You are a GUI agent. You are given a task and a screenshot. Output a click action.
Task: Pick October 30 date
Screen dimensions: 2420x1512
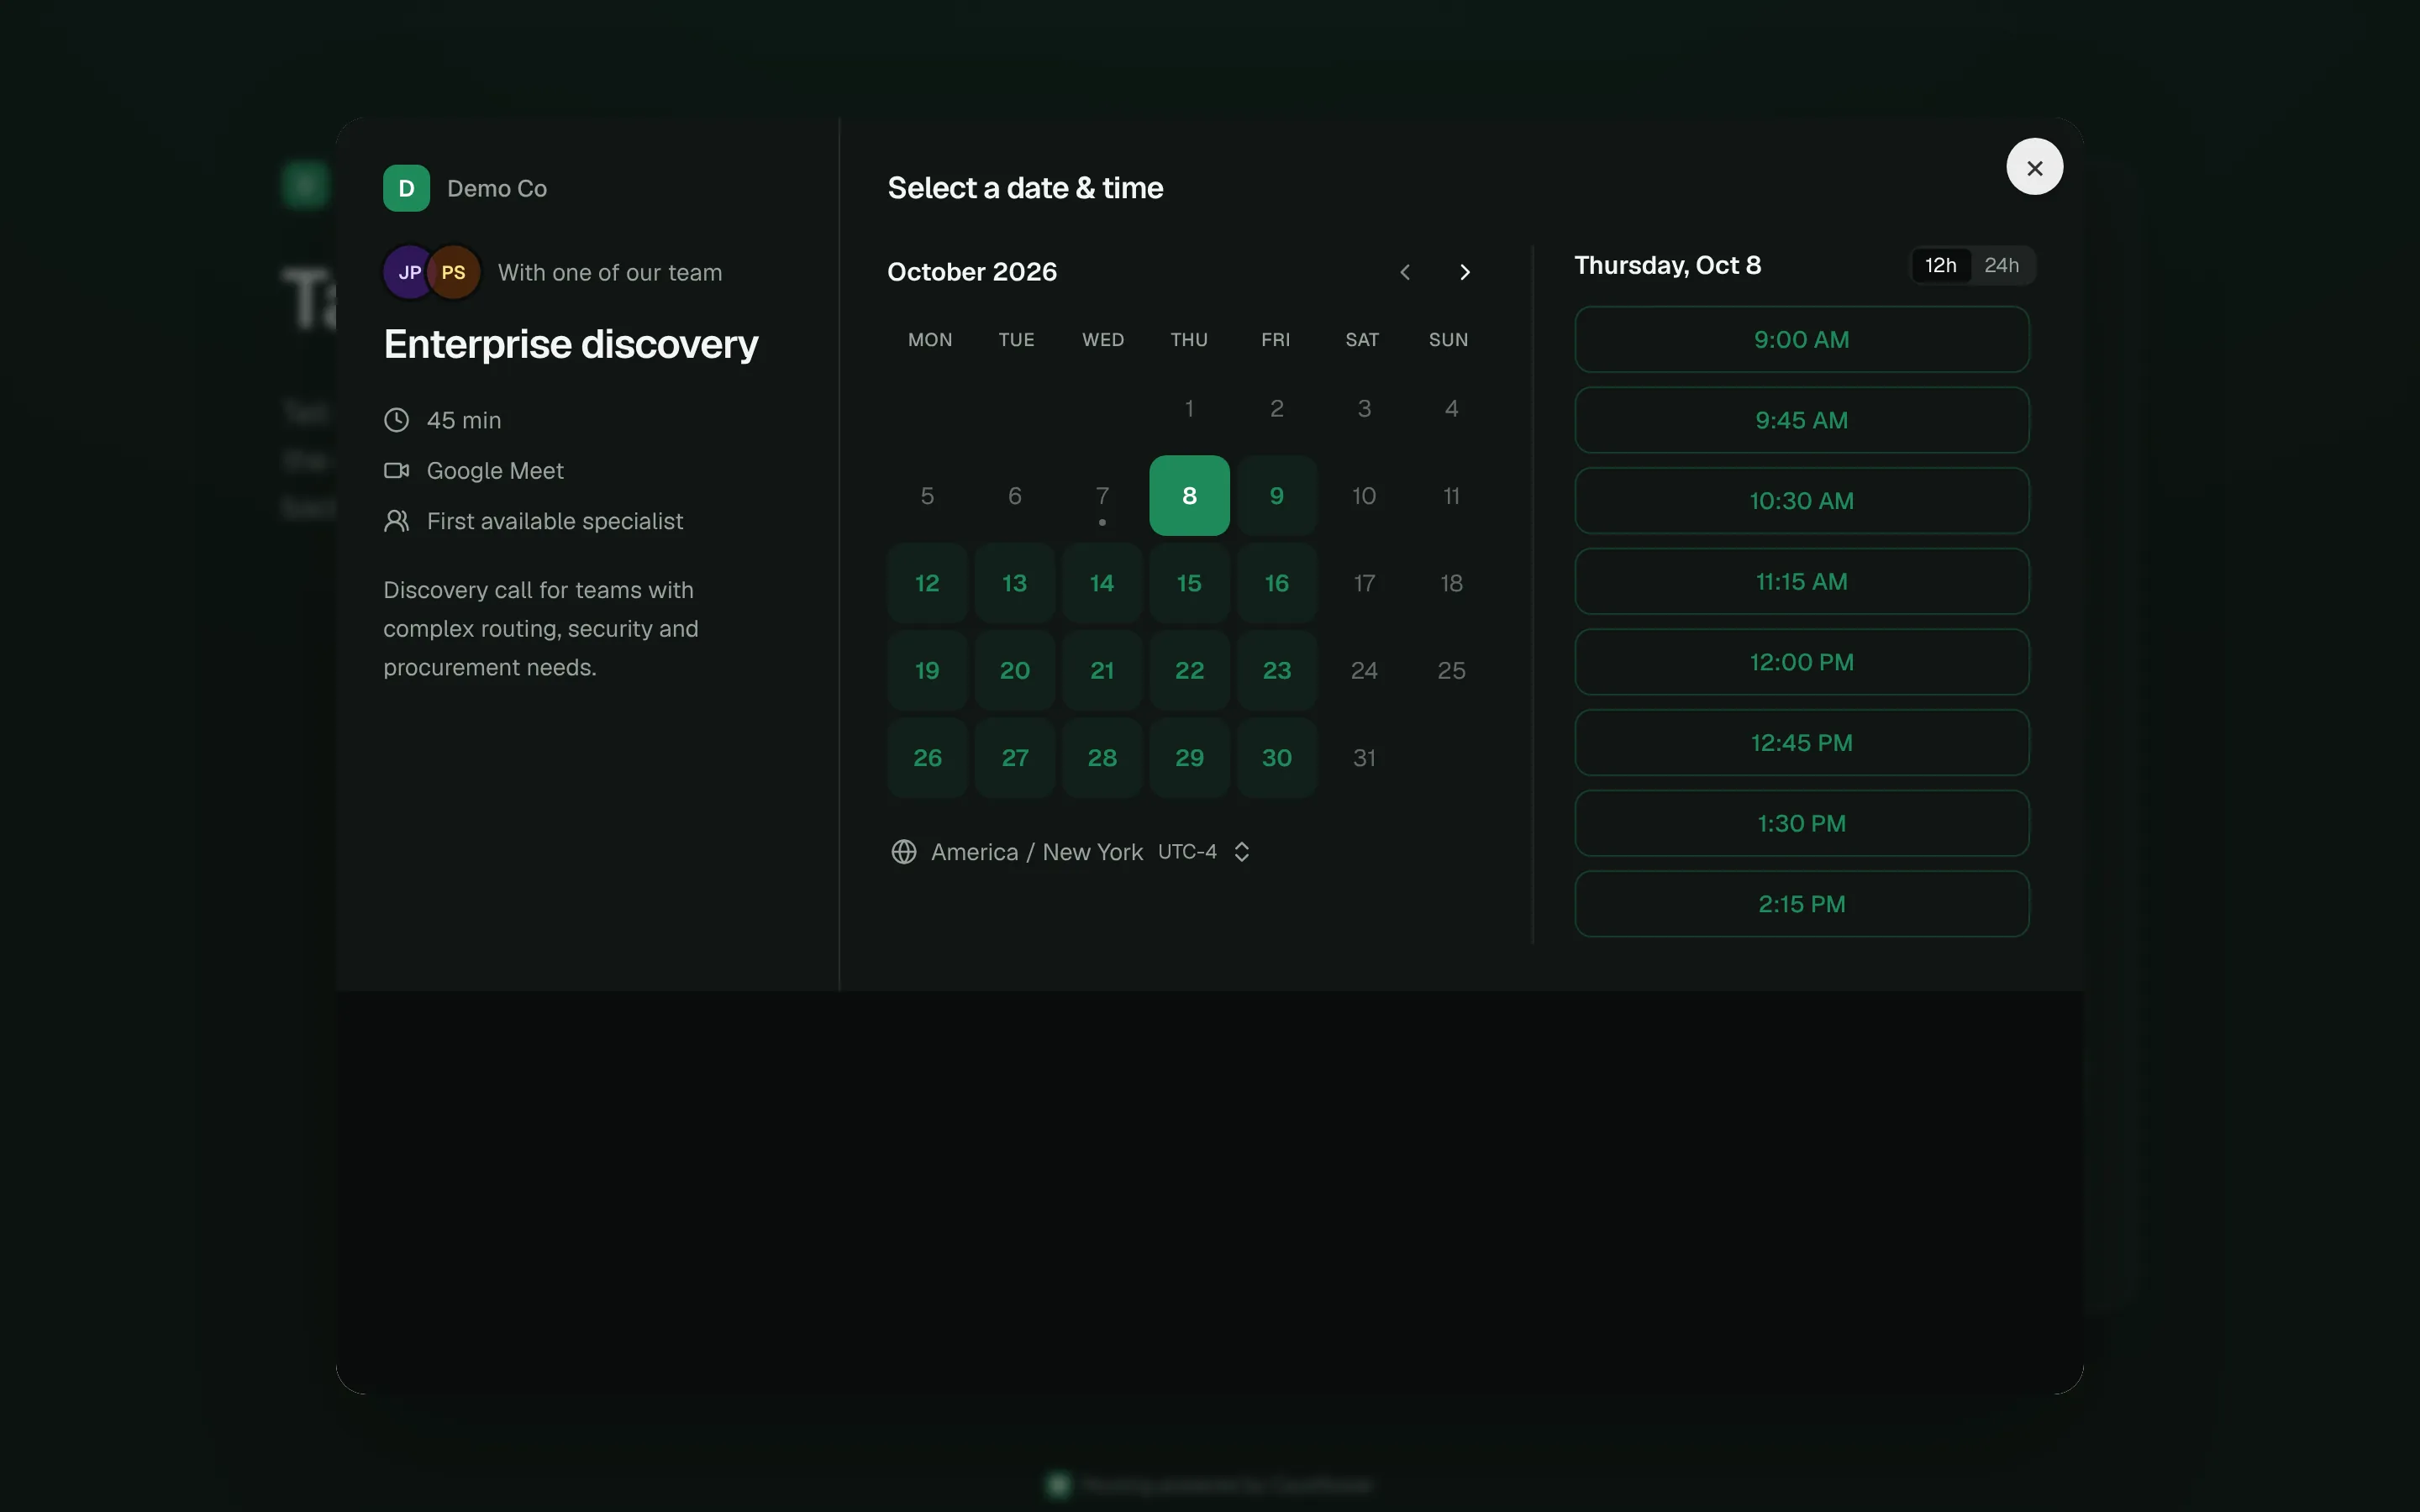click(x=1276, y=758)
